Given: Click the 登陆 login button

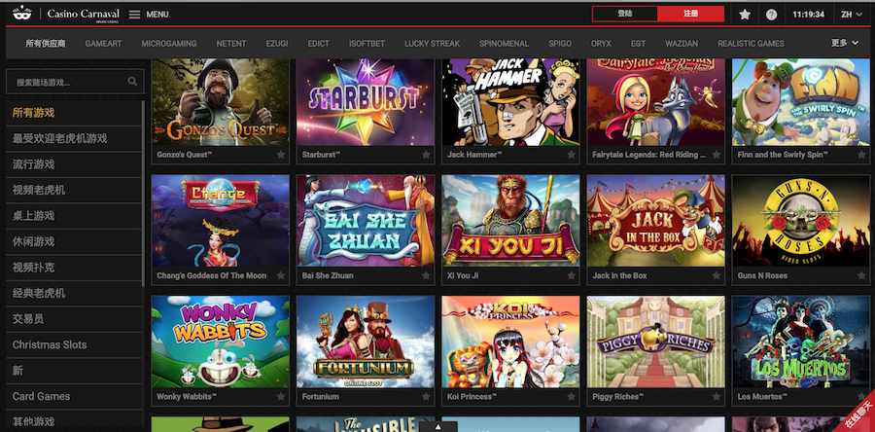Looking at the screenshot, I should (625, 14).
